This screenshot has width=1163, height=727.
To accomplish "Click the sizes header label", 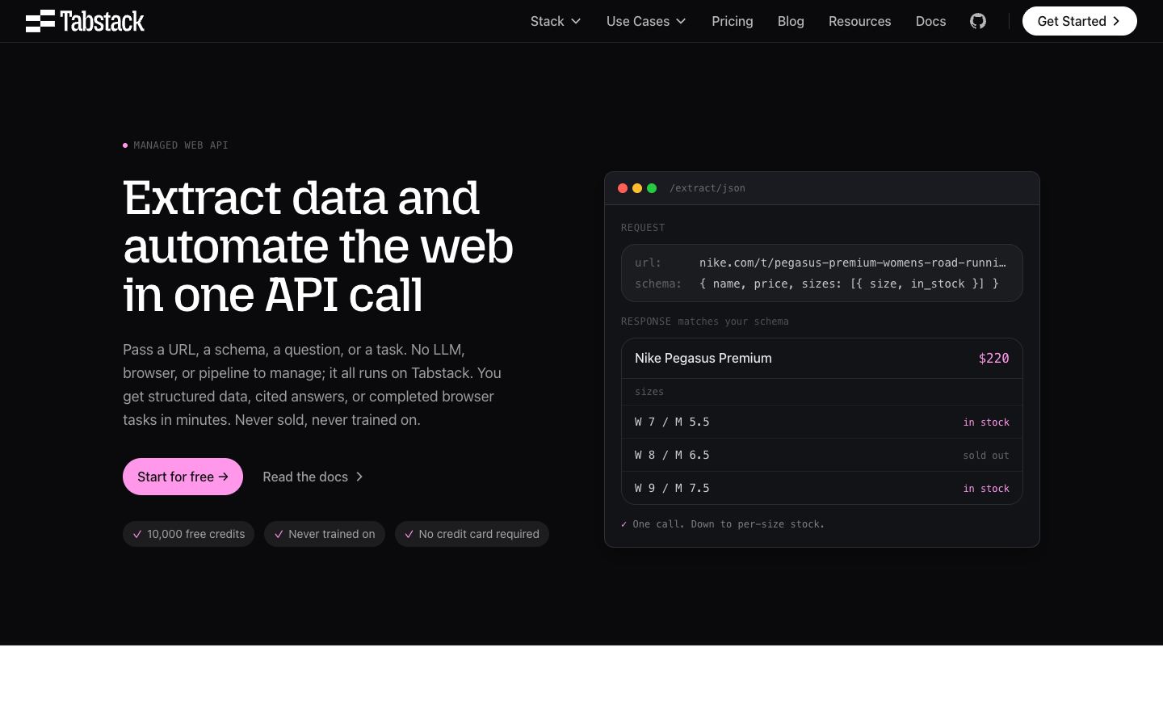I will coord(649,392).
